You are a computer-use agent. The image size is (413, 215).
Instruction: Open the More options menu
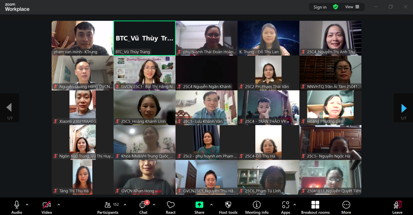pos(346,206)
